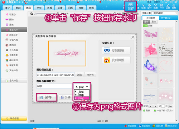Image resolution: width=179 pixels, height=129 pixels.
Task: Click the Renren 发到相册 album share button
Action: pyautogui.click(x=116, y=51)
